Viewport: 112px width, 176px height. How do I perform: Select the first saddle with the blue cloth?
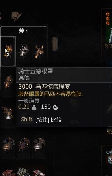pos(8,144)
